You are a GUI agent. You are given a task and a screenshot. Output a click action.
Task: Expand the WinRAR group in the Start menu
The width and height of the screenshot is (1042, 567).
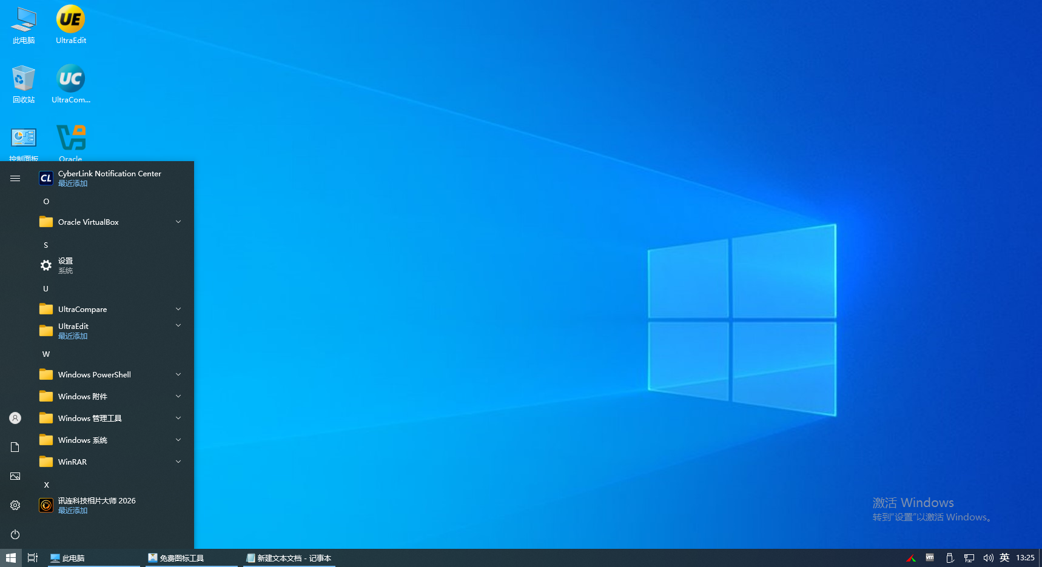73,462
